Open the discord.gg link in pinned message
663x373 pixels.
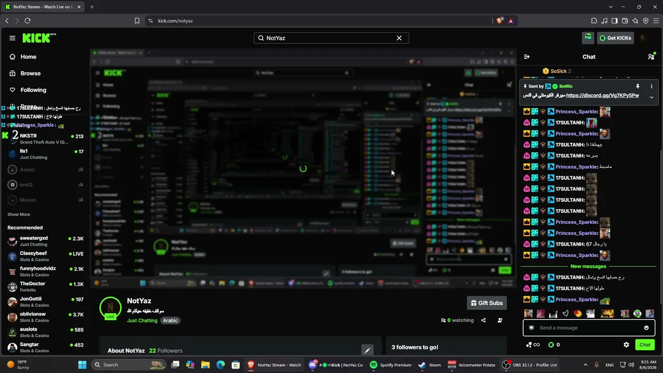[x=602, y=95]
